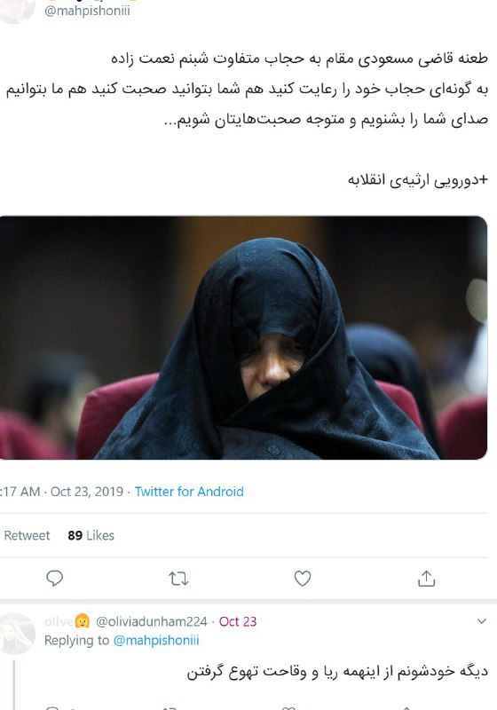Image resolution: width=497 pixels, height=710 pixels.
Task: Open the @mahpishoniii handle at top
Action: (87, 11)
